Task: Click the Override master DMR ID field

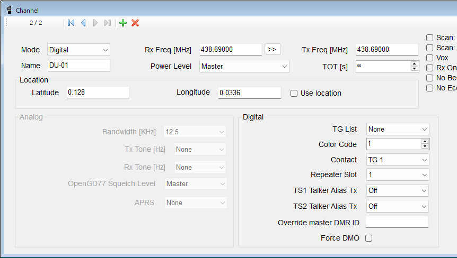Action: pos(397,222)
